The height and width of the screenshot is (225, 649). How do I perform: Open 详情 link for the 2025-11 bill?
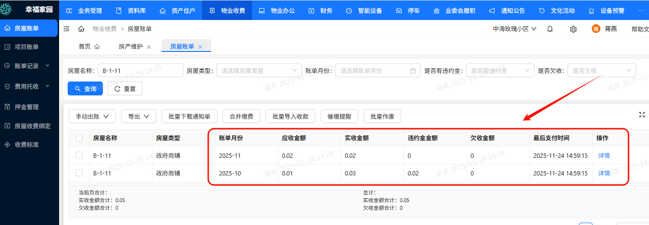coord(604,155)
